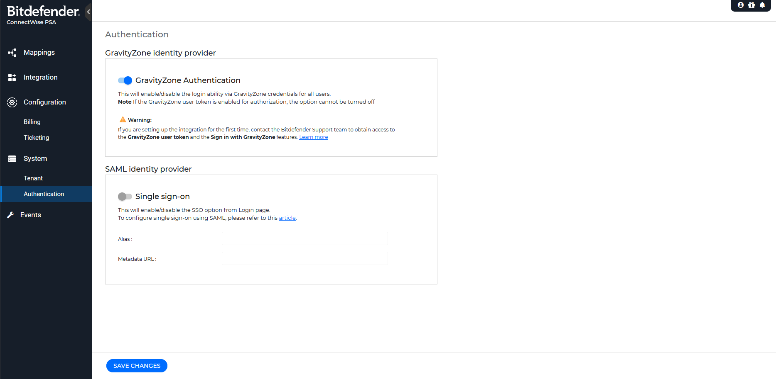The height and width of the screenshot is (379, 776).
Task: Open the Tenant settings page
Action: [33, 178]
